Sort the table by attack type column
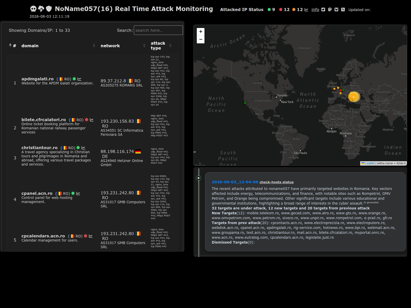Screen dimensions: 411x308 (x=161, y=46)
